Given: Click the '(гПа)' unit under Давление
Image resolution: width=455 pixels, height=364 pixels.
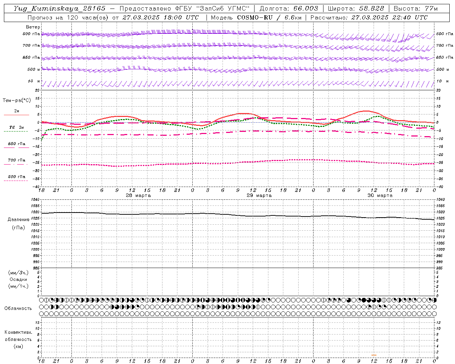Looking at the screenshot, I should (x=18, y=227).
